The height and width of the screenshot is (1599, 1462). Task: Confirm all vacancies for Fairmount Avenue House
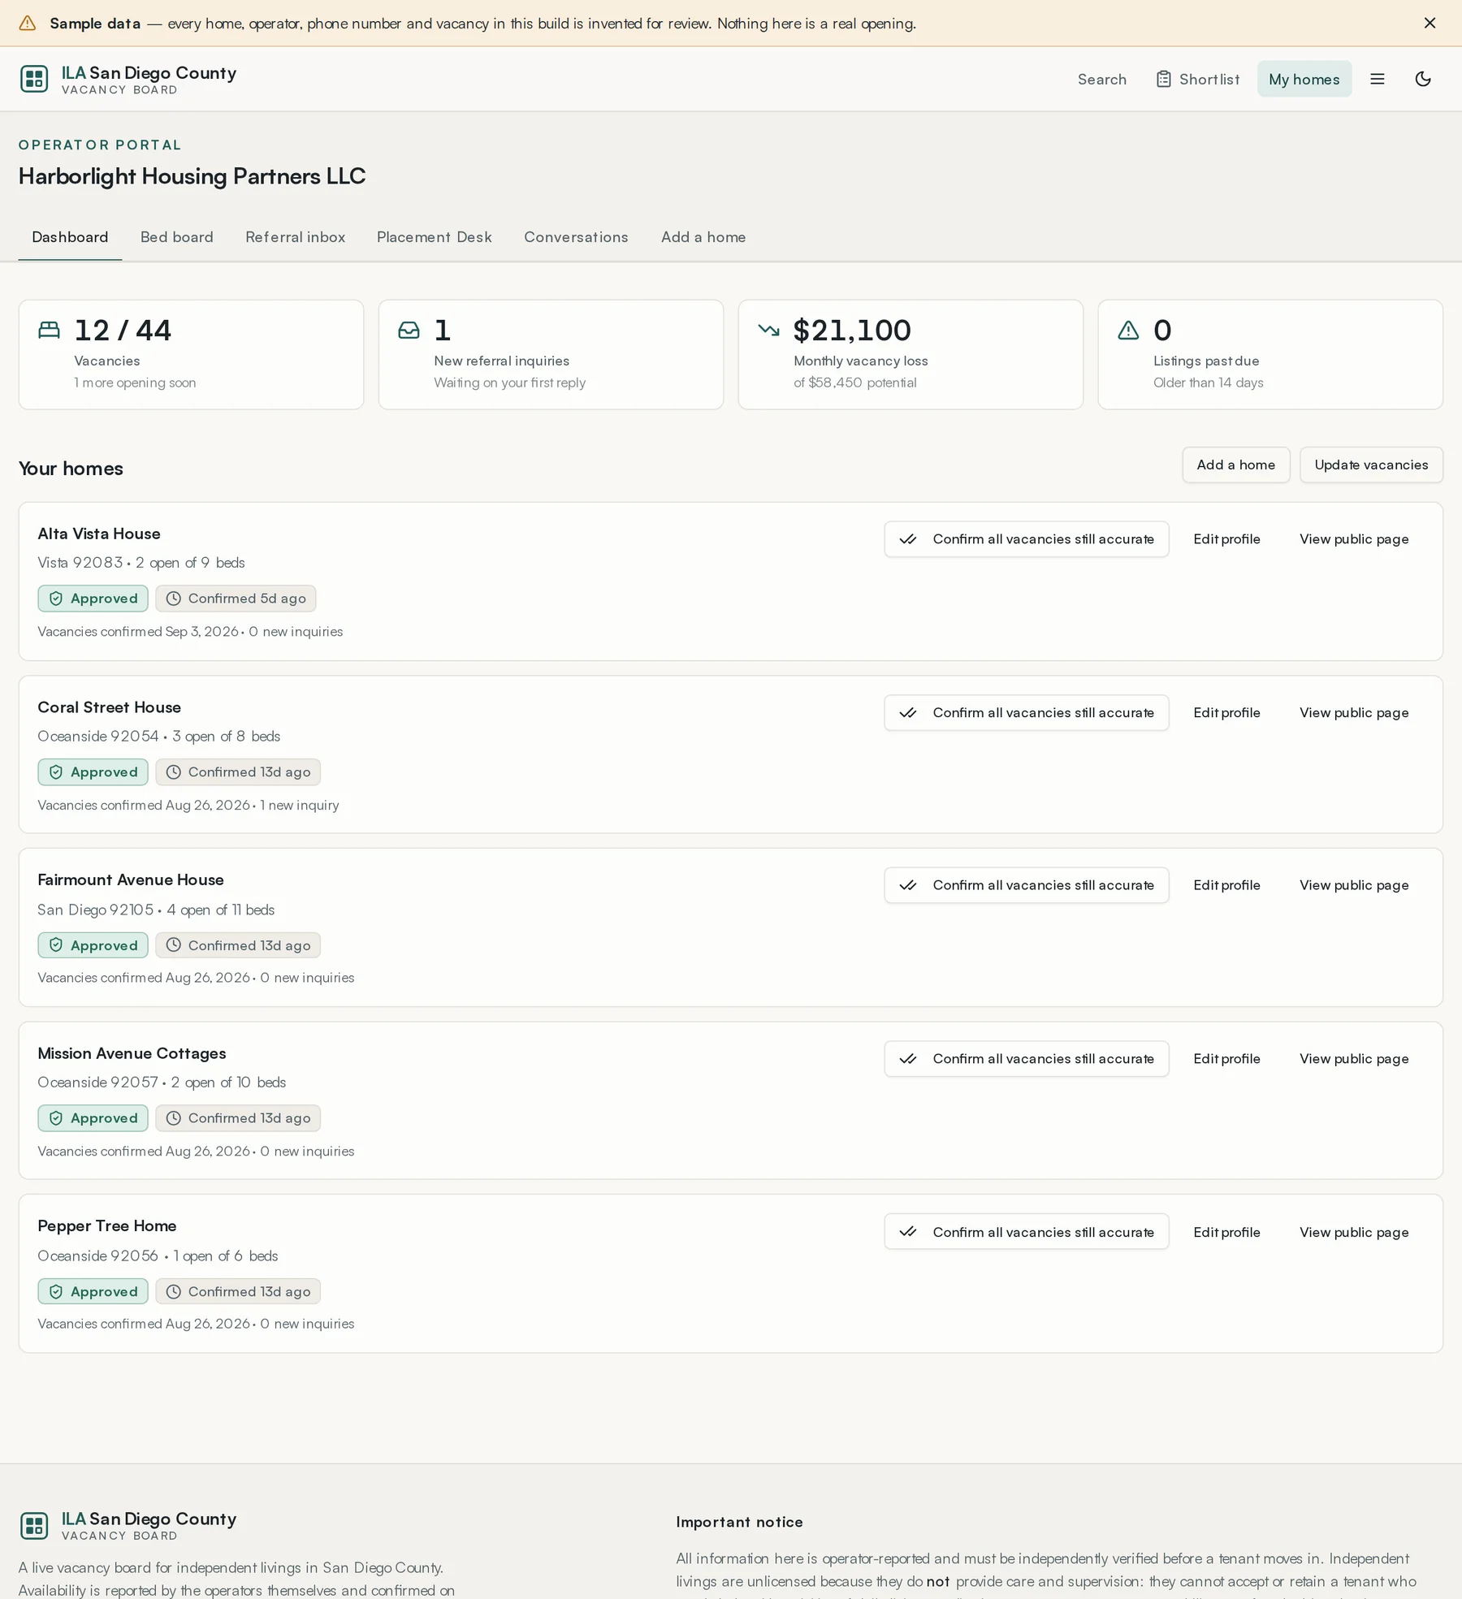coord(1027,885)
